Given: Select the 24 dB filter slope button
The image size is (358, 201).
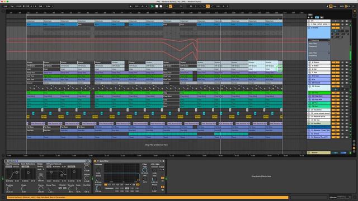Looking at the screenshot, I should pyautogui.click(x=138, y=185).
